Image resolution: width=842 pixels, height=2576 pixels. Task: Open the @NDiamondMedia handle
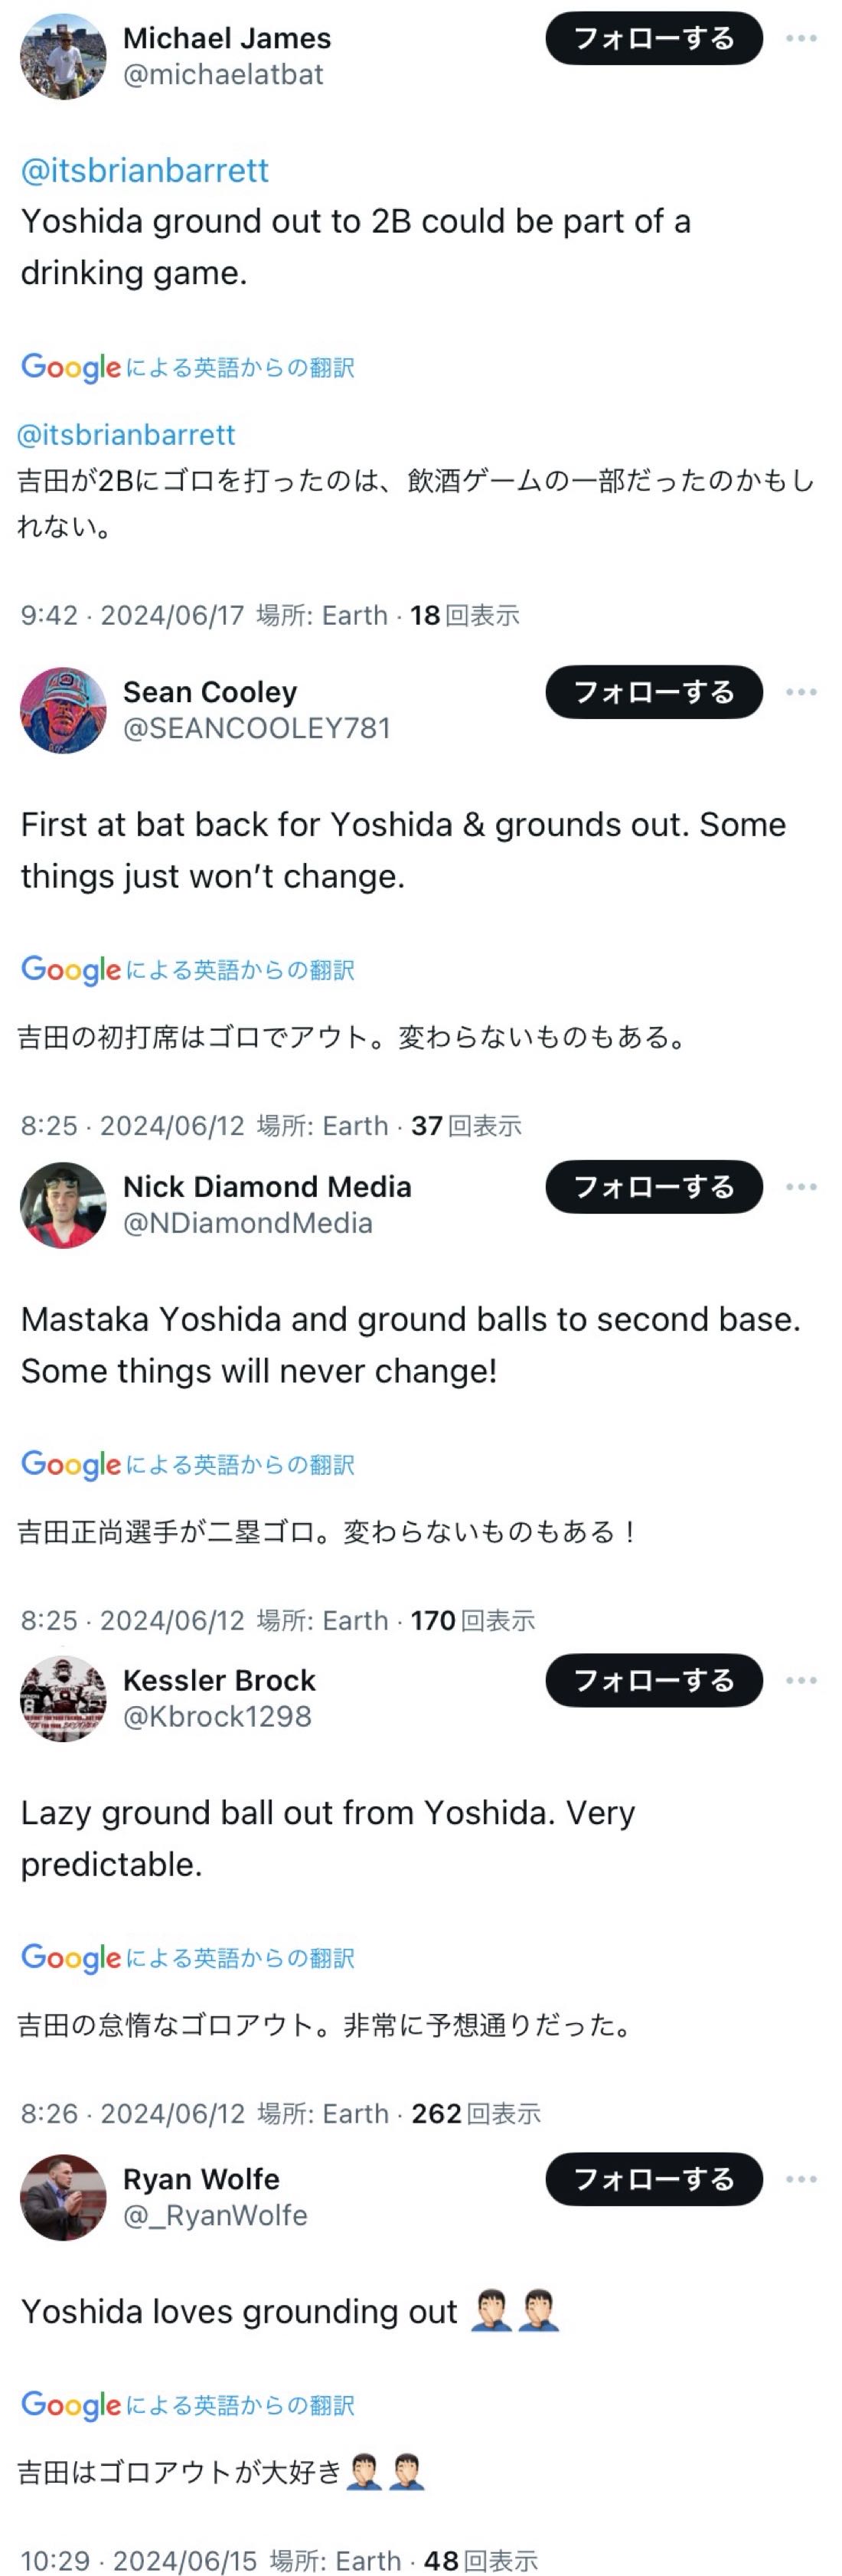pos(247,1223)
